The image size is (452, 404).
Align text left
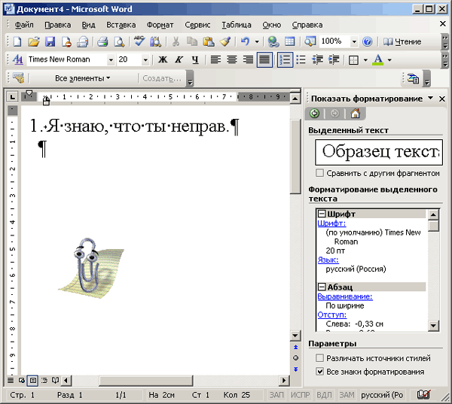pos(215,59)
